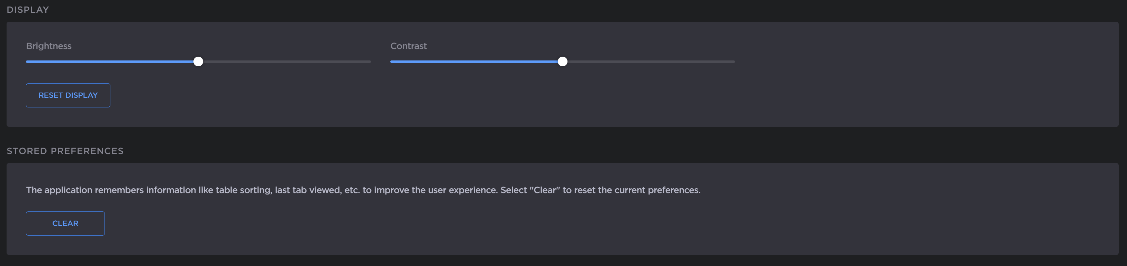Viewport: 1127px width, 266px height.
Task: Click the far right end of Contrast track
Action: (x=733, y=61)
